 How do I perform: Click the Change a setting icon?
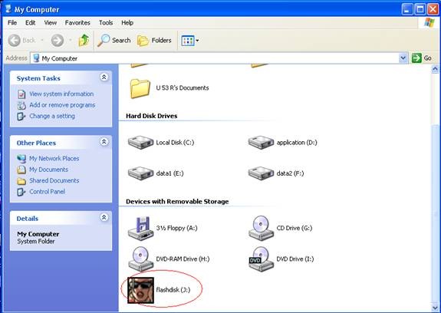coord(21,117)
